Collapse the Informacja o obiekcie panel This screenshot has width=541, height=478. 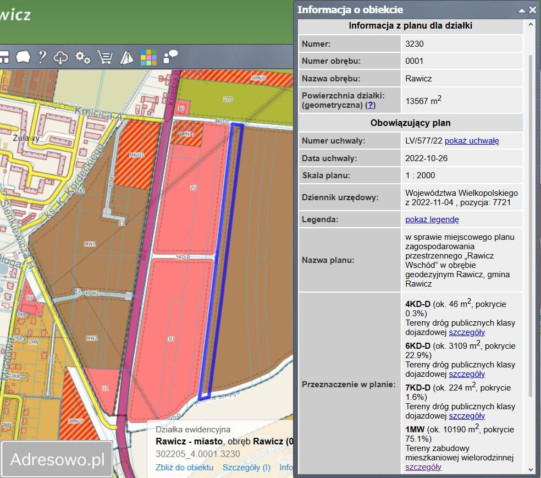coord(522,10)
